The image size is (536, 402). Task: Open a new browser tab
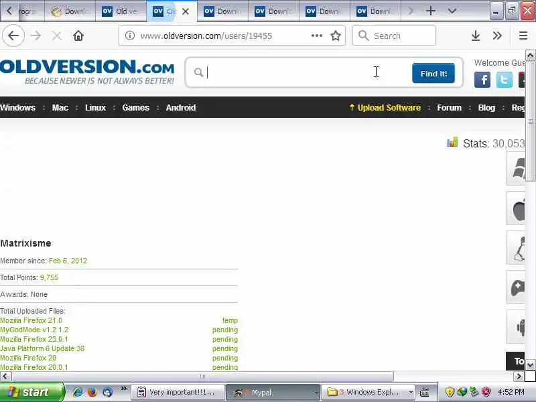pos(431,11)
